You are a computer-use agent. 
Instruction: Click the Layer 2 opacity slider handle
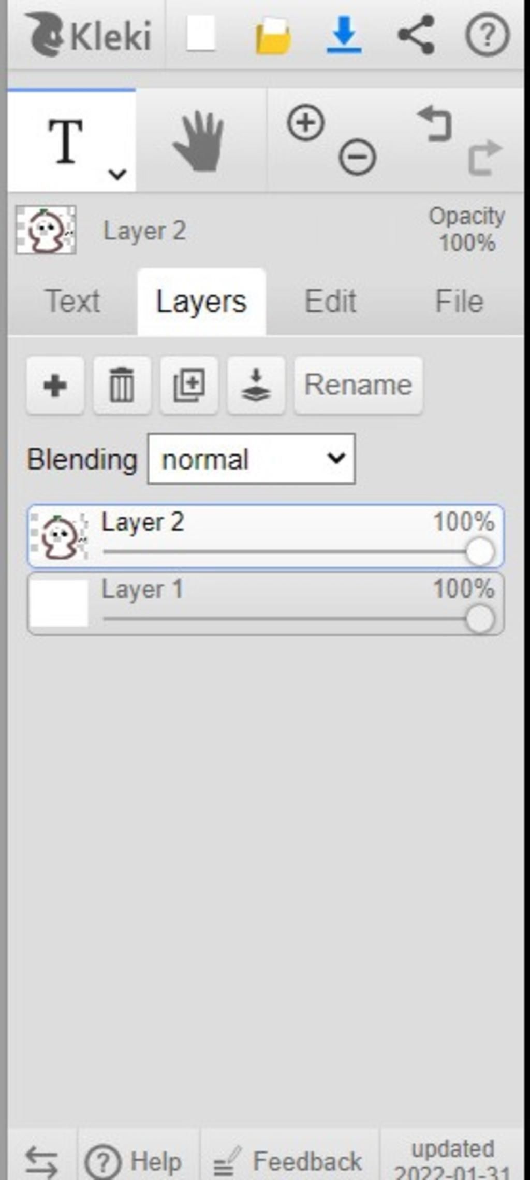pos(480,551)
